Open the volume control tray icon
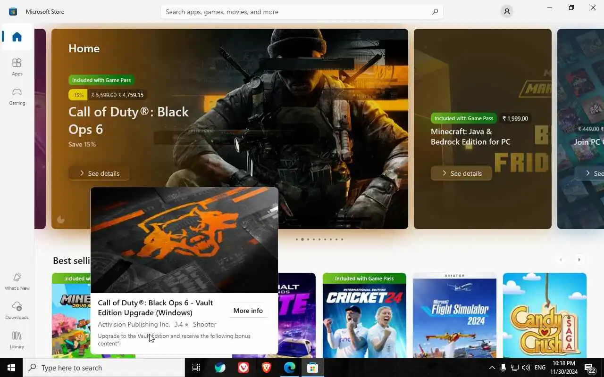The image size is (604, 377). pyautogui.click(x=526, y=368)
